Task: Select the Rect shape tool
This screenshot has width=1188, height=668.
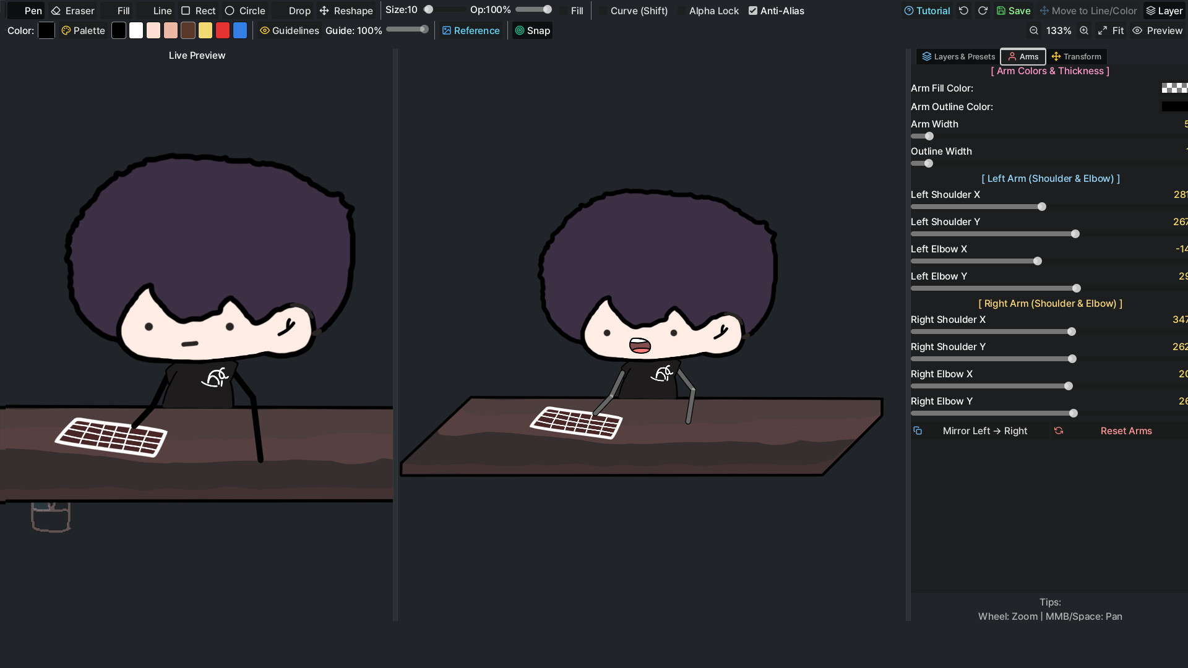Action: (198, 11)
